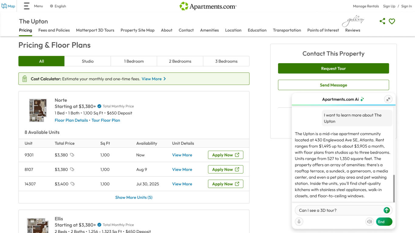415x233 pixels.
Task: Click price tag icon for unit 8107
Action: tap(72, 169)
